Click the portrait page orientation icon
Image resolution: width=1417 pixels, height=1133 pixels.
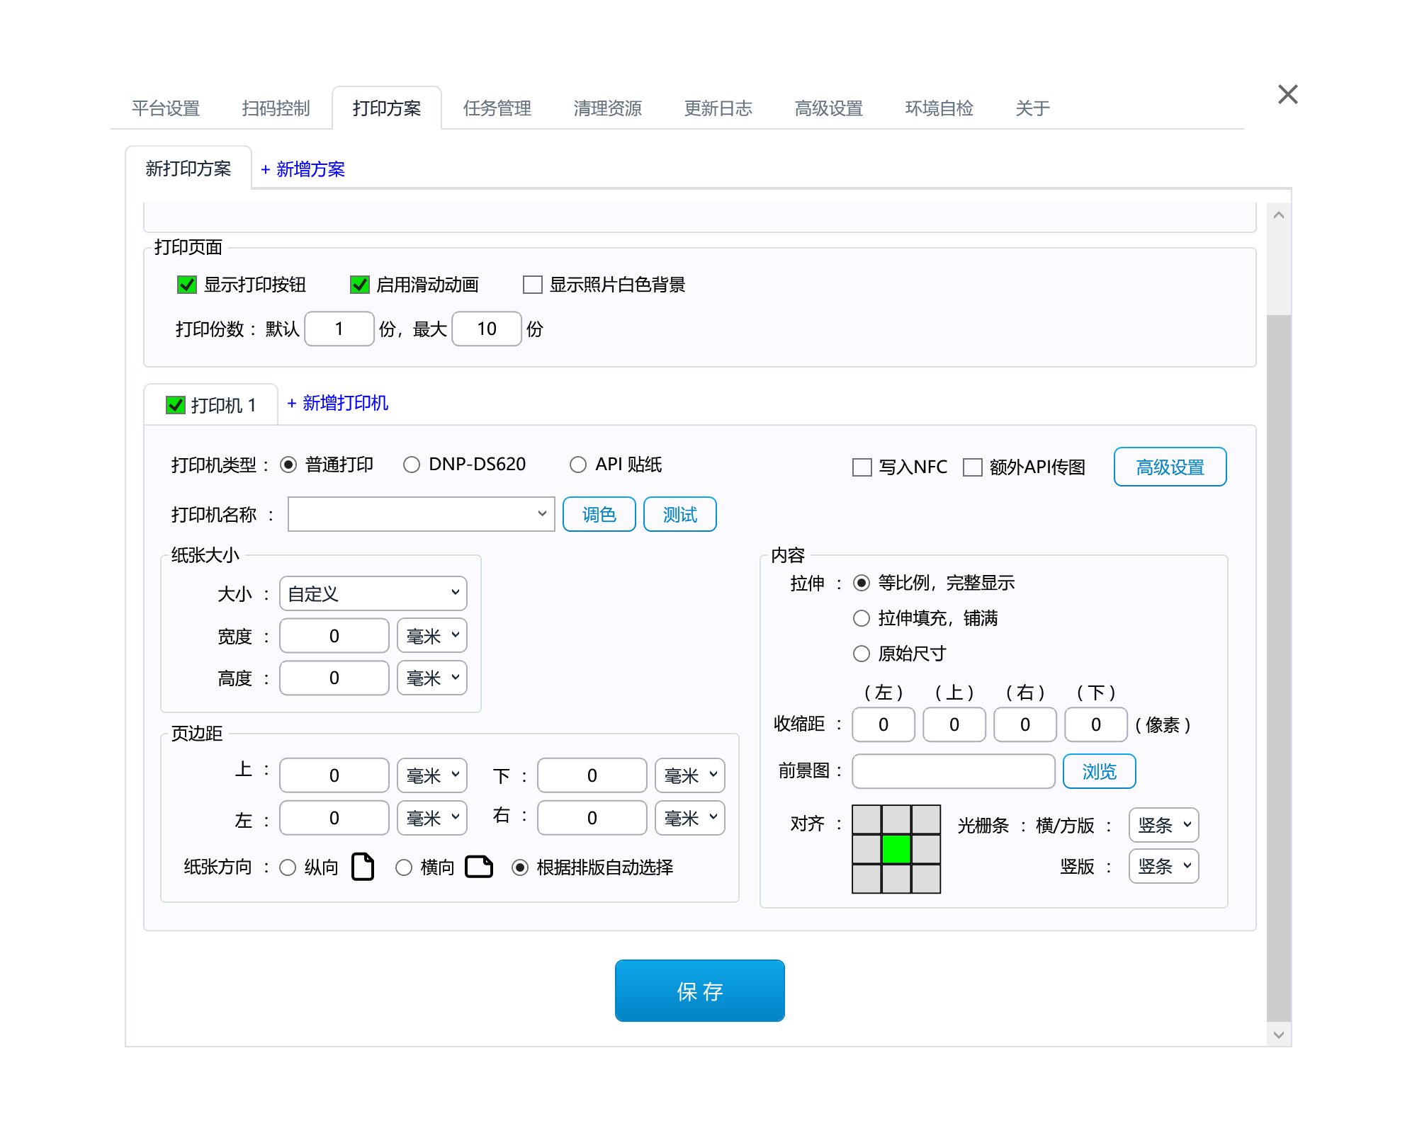point(363,866)
